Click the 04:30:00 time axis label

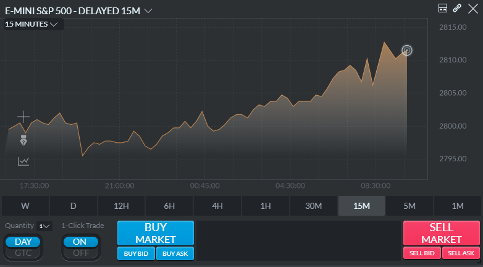click(290, 185)
